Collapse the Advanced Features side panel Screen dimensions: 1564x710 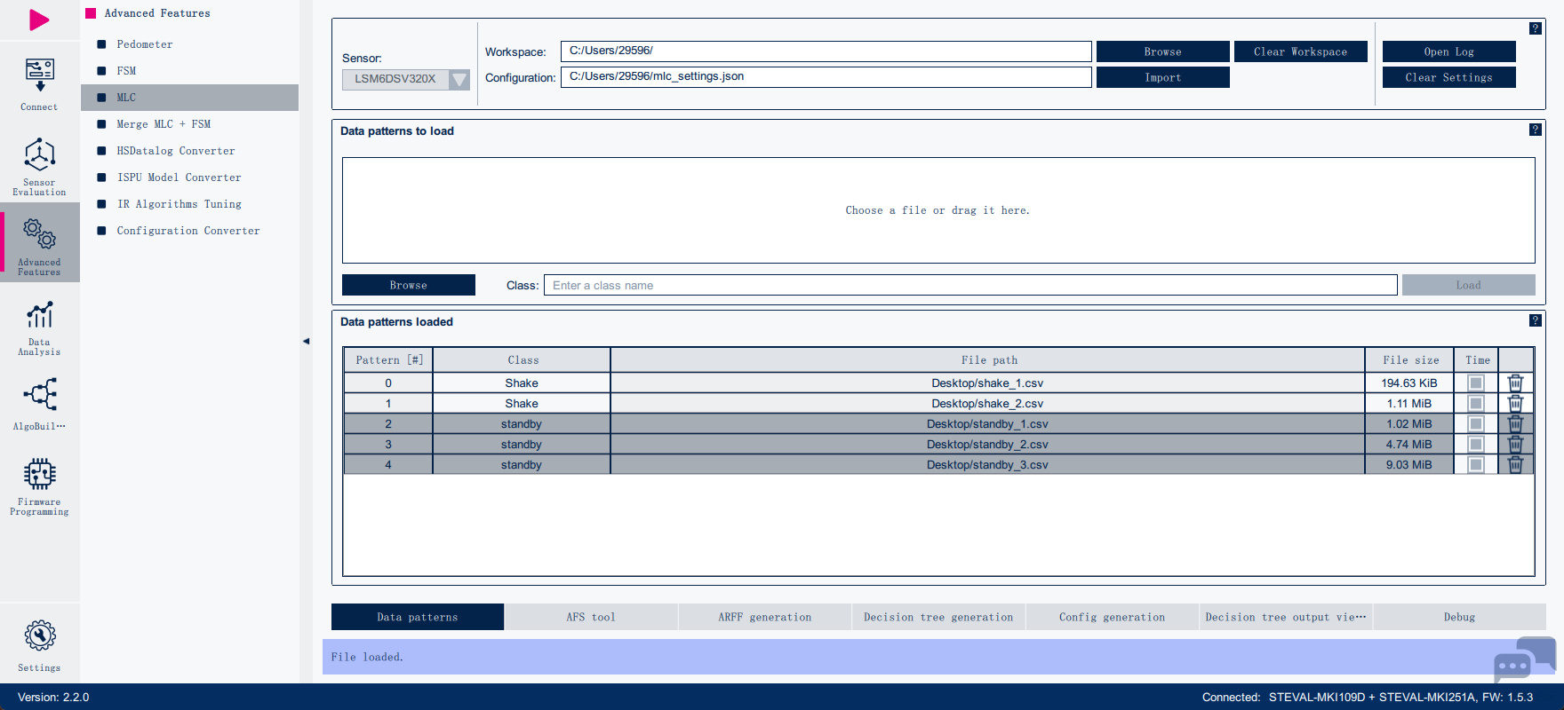[x=306, y=341]
